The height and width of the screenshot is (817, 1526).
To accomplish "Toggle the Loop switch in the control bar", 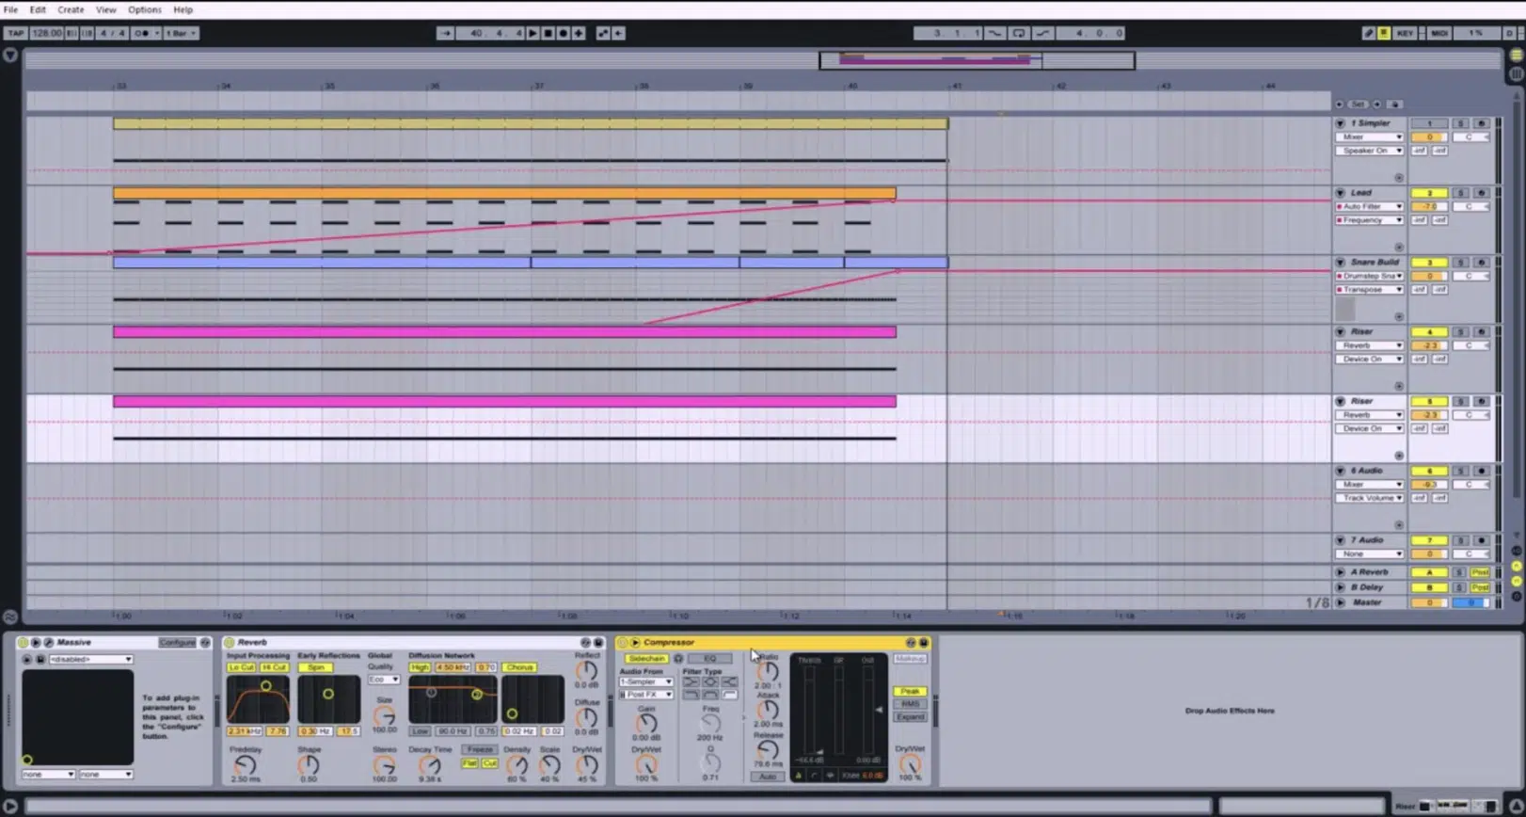I will coord(1018,33).
